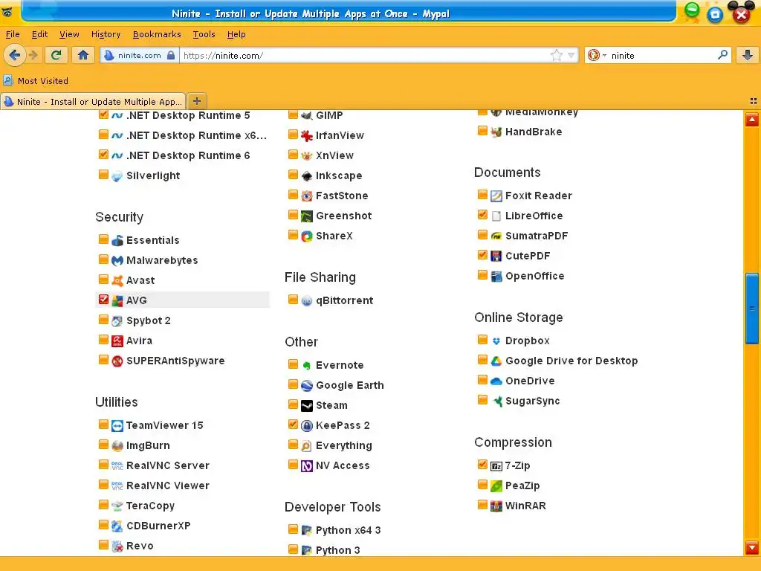This screenshot has height=571, width=761.
Task: Bookmark this page with the star
Action: click(556, 55)
